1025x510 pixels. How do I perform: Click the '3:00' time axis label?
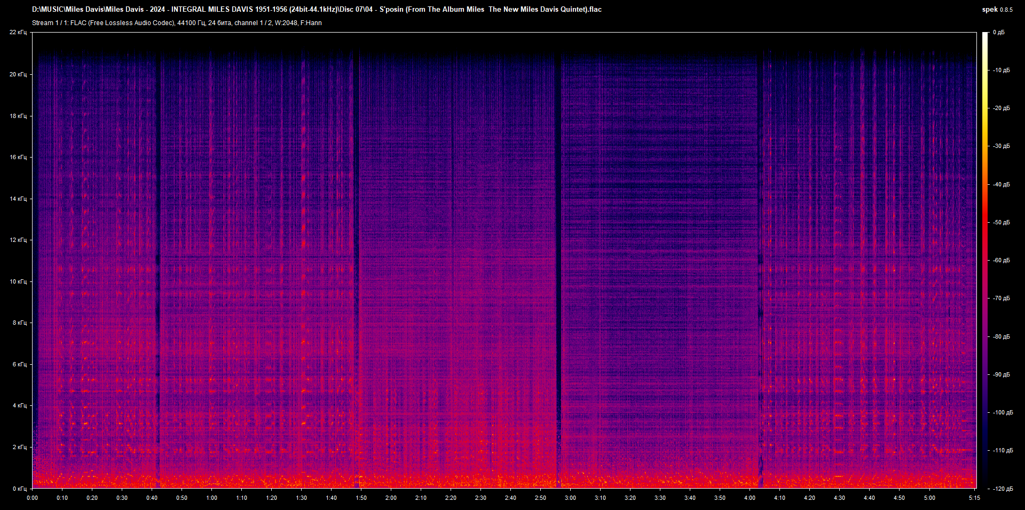point(571,498)
